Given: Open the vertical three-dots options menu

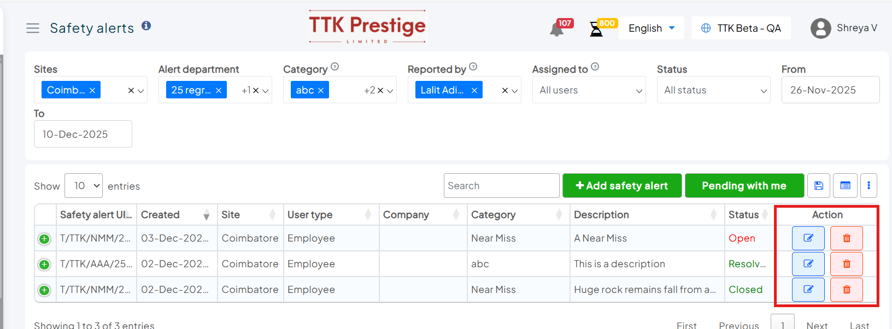Looking at the screenshot, I should [x=868, y=186].
